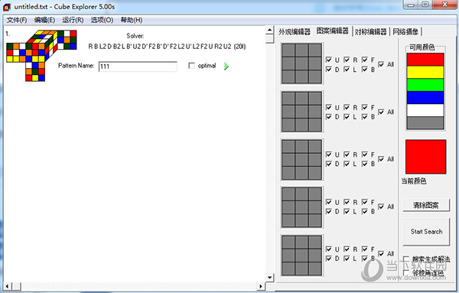Enable the 邻棱角连色 checkbox
The height and width of the screenshot is (293, 459).
click(x=406, y=273)
